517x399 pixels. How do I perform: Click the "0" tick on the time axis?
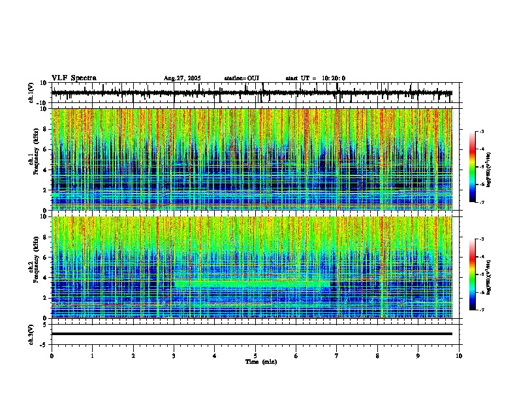[52, 356]
